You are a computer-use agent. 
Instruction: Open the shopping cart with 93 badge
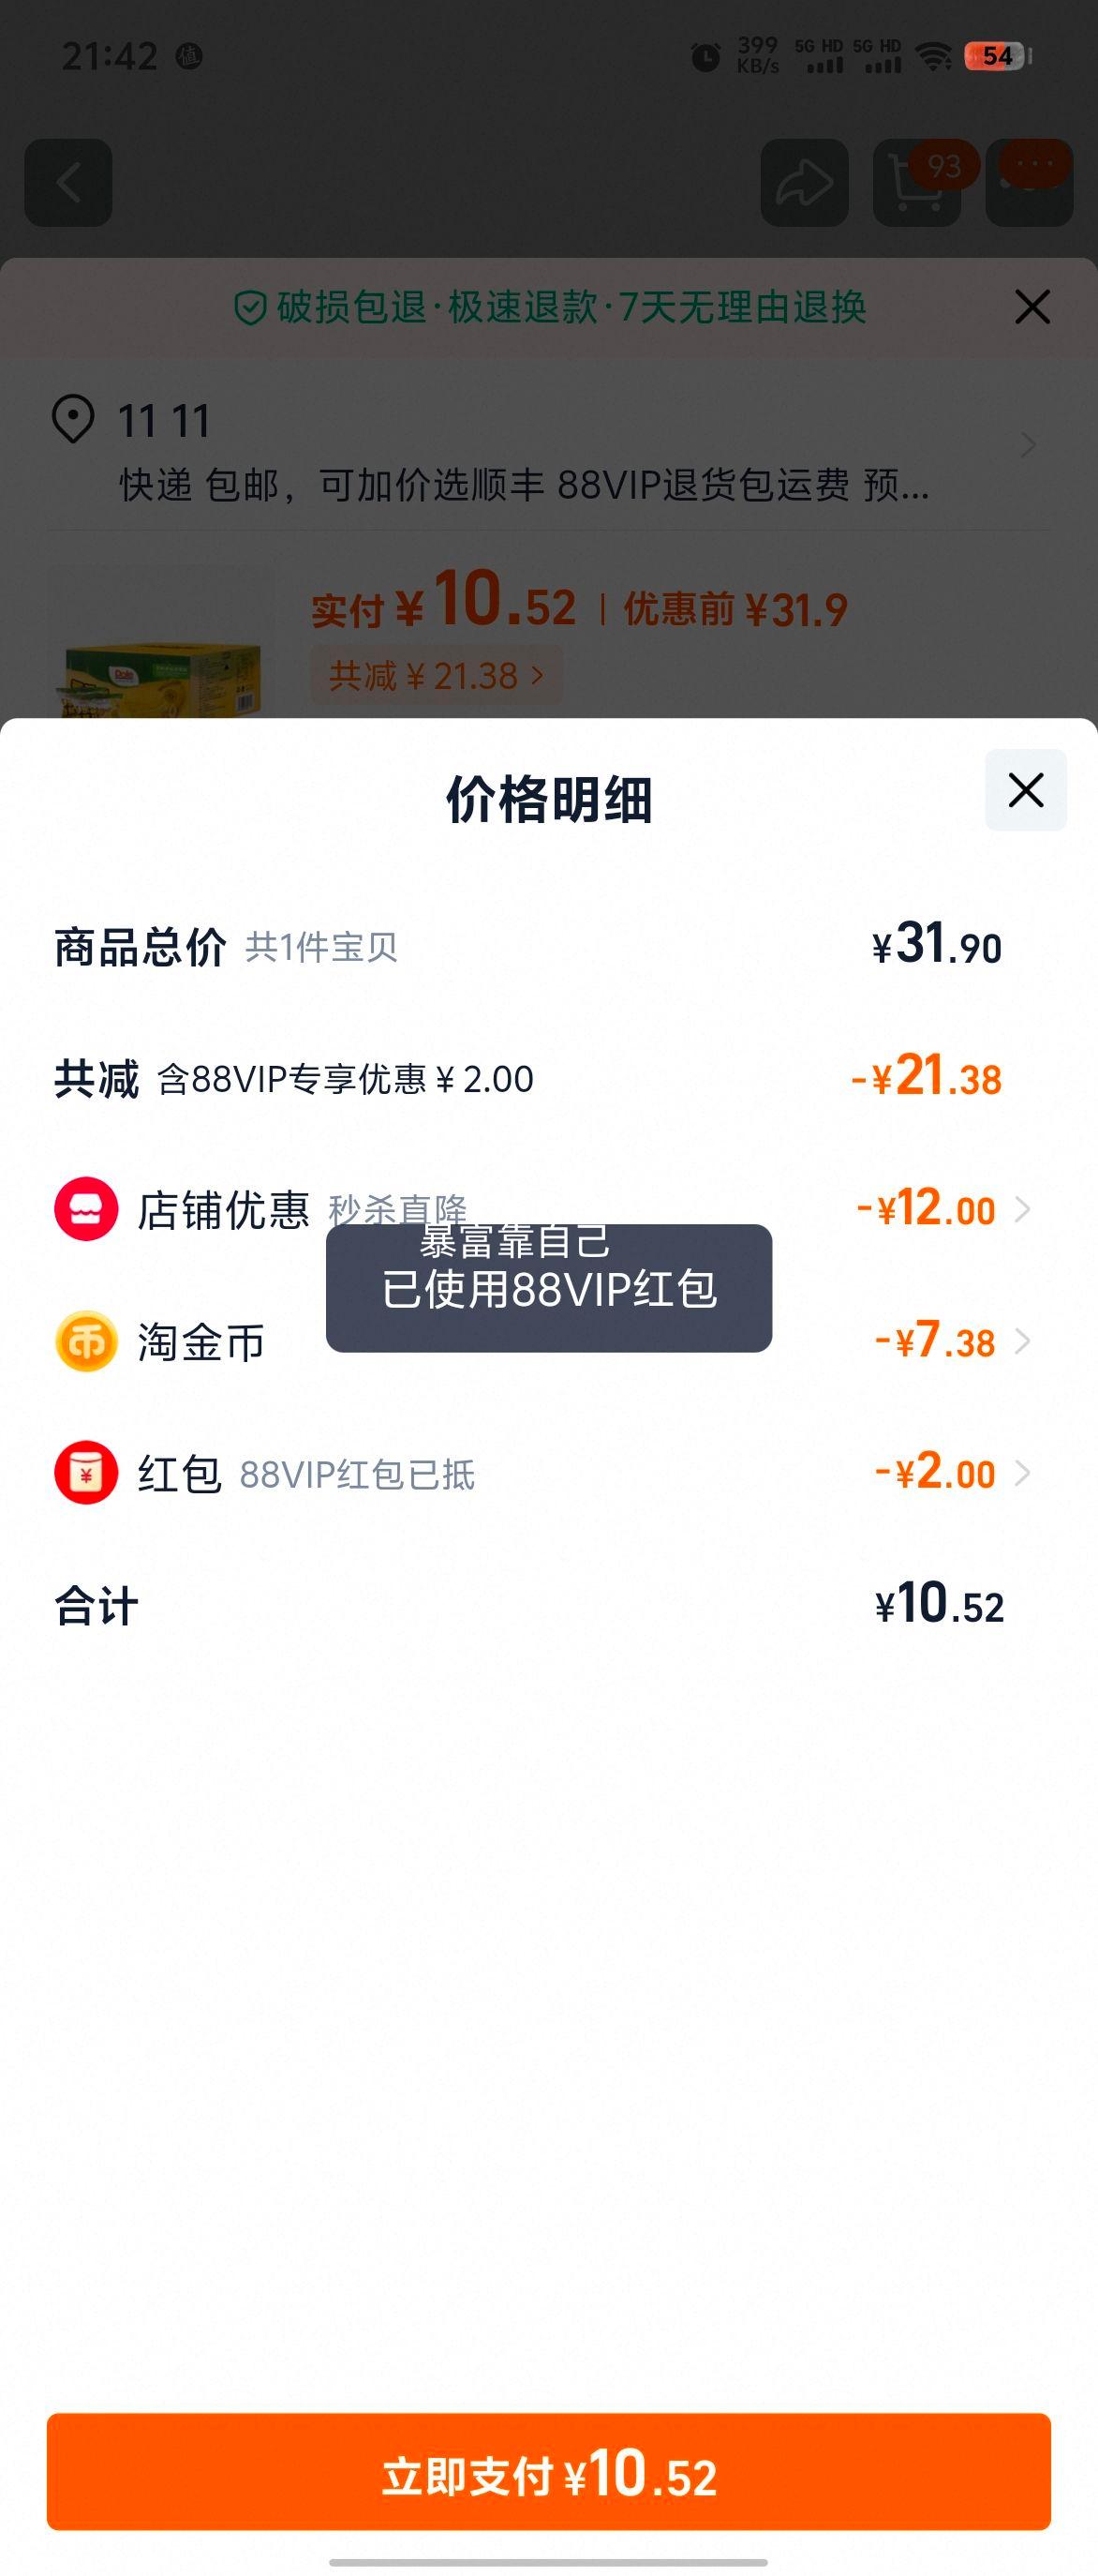click(x=917, y=182)
